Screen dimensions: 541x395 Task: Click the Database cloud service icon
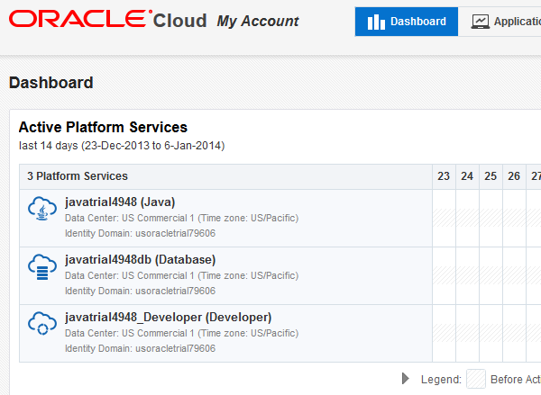(x=42, y=267)
